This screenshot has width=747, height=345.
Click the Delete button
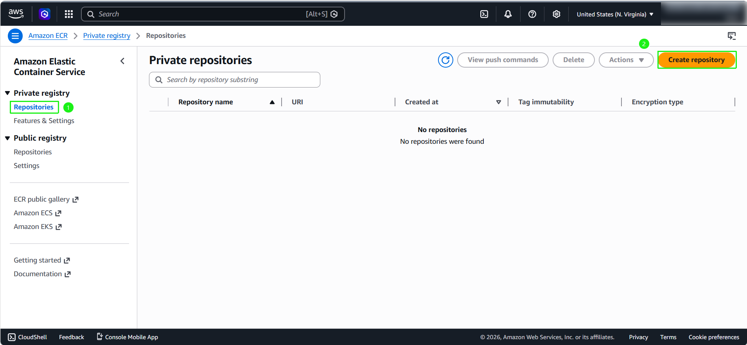click(574, 60)
